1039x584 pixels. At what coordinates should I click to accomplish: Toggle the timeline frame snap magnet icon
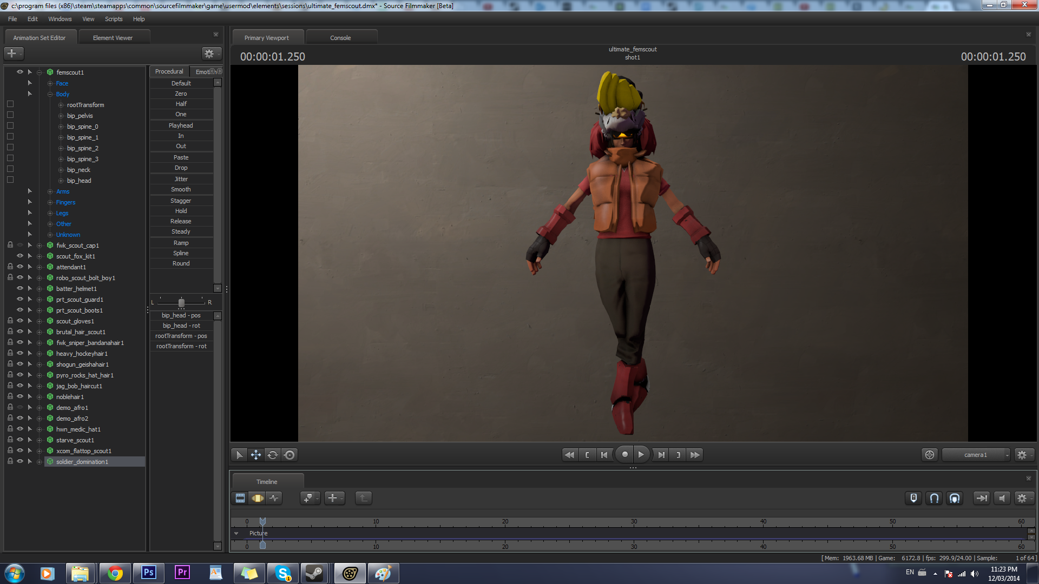pos(955,498)
